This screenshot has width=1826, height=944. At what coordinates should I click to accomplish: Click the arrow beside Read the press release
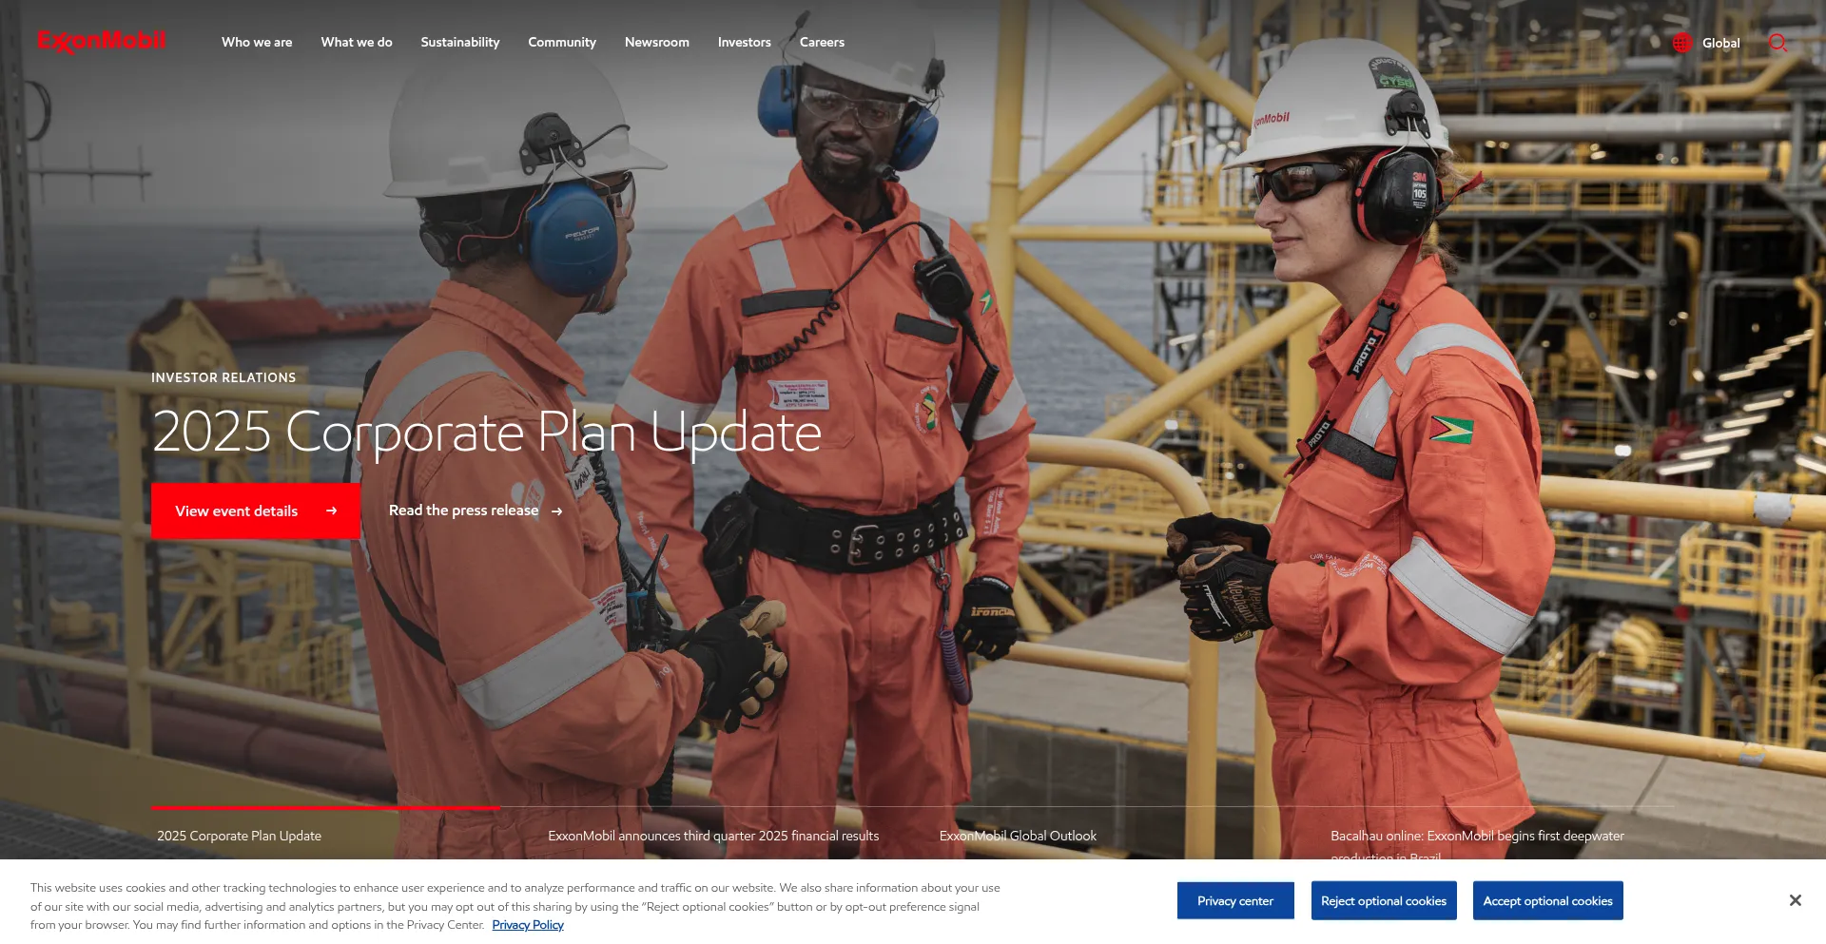pyautogui.click(x=555, y=511)
